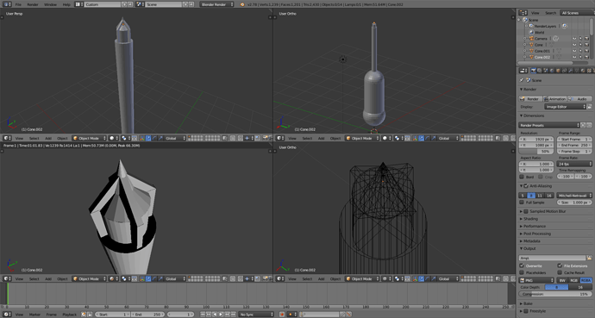Open the Help menu
Screen dimensions: 595x318
(x=66, y=4)
